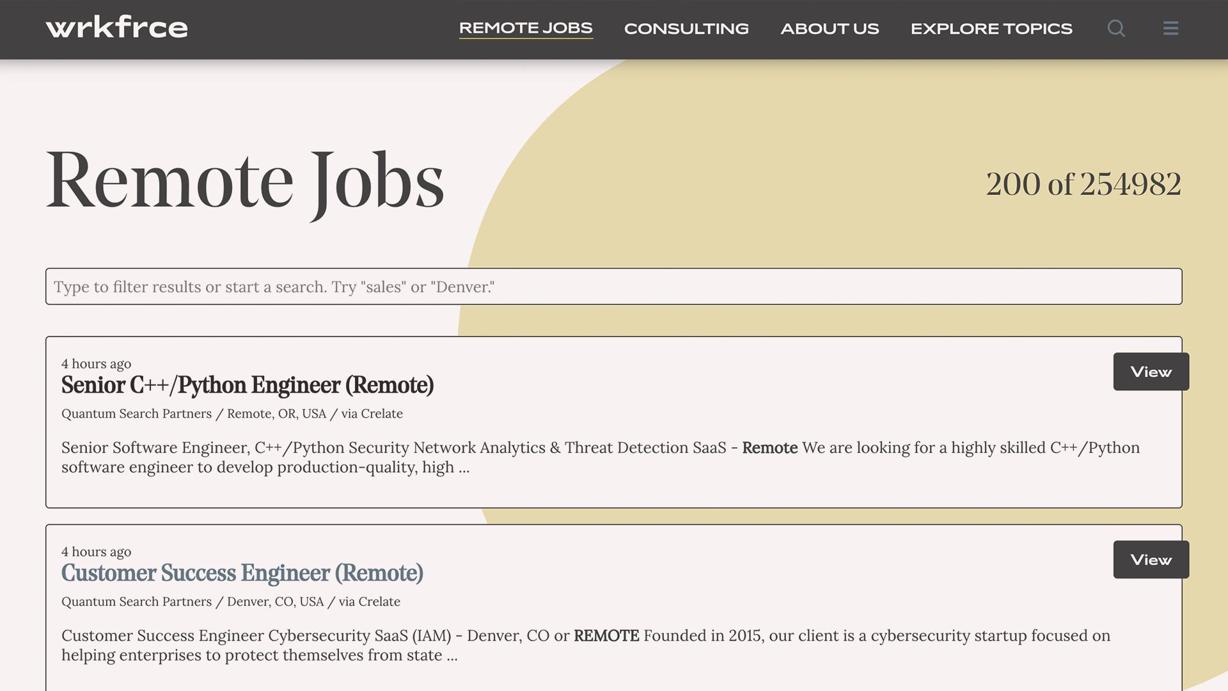Click the REMOTE JOBS navigation icon
This screenshot has width=1228, height=691.
[x=526, y=27]
